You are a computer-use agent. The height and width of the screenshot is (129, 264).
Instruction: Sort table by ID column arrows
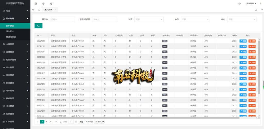40,36
